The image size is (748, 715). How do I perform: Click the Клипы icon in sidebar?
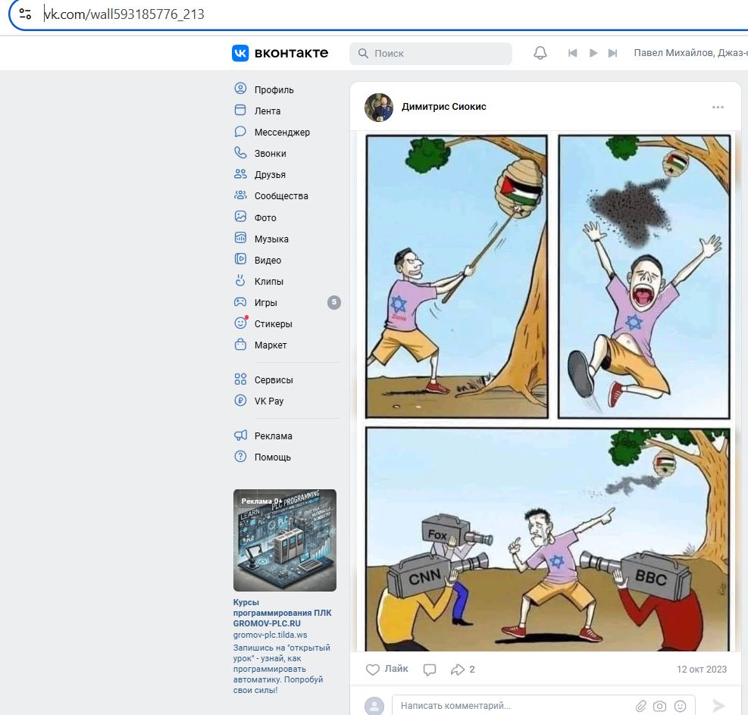(x=240, y=280)
